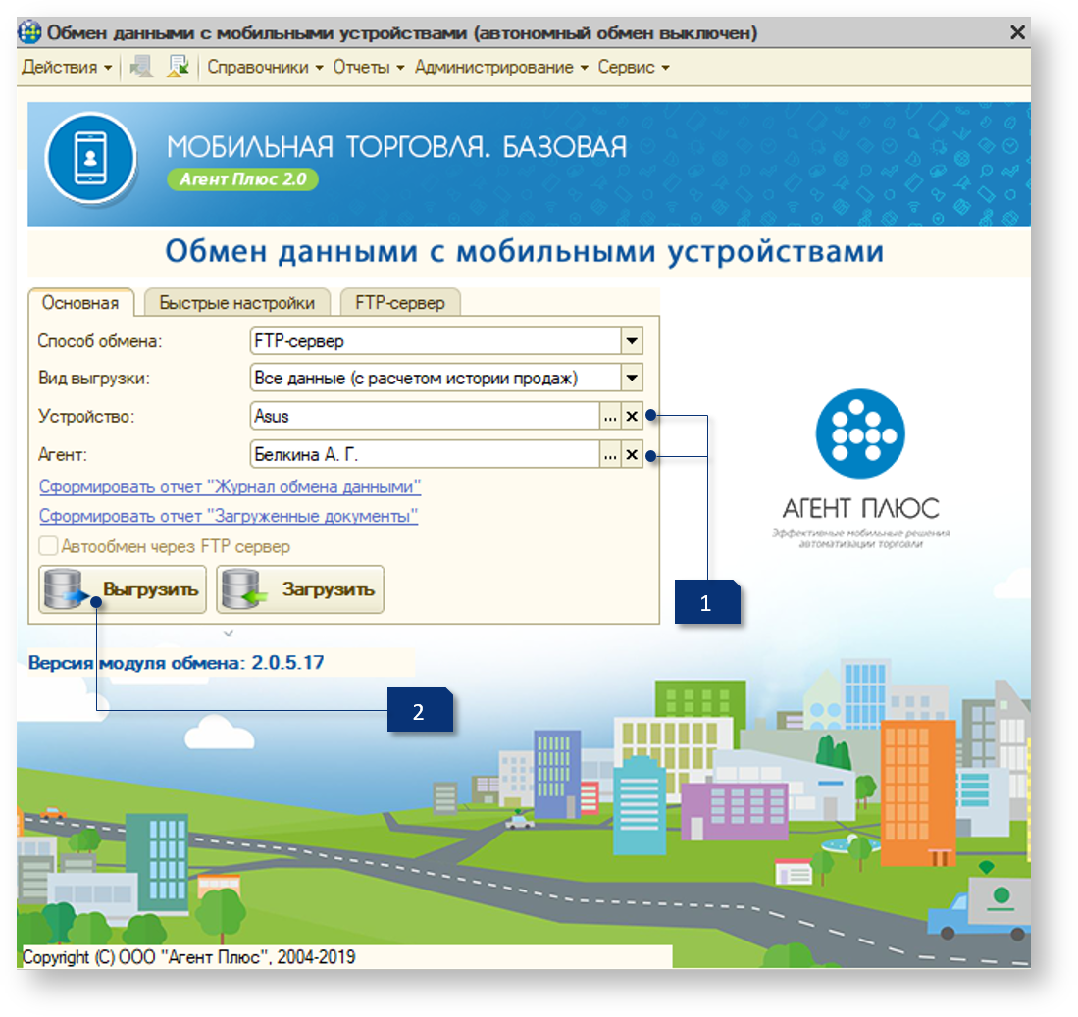The height and width of the screenshot is (1017, 1078).
Task: Open the Загруженные документы report link
Action: 229,516
